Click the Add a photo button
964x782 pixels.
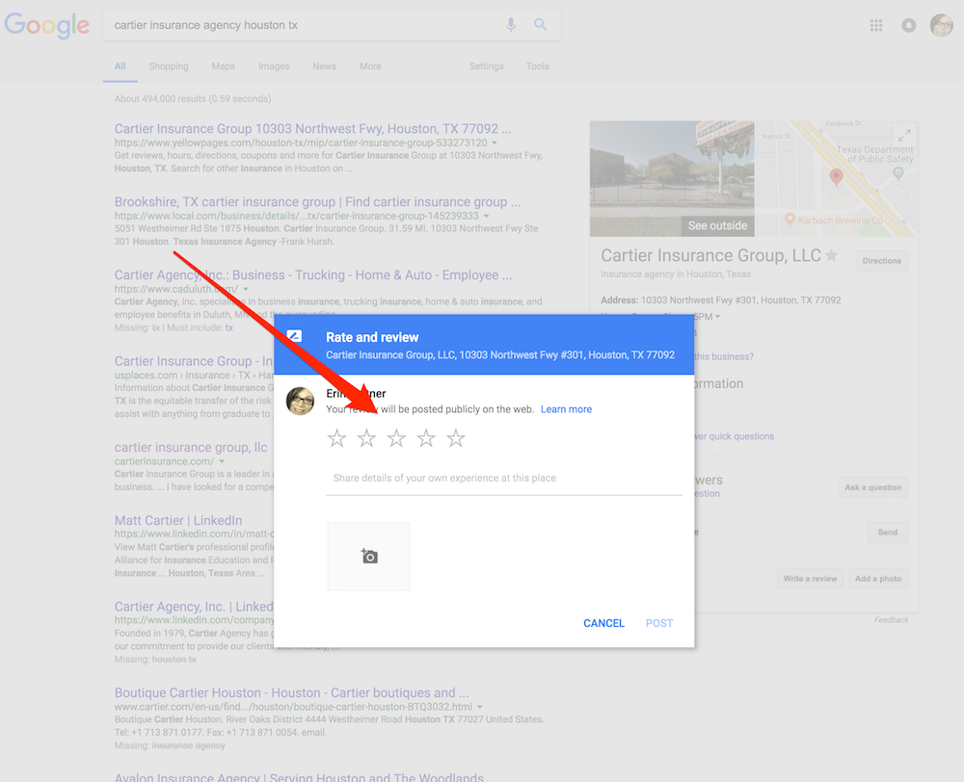tap(878, 579)
